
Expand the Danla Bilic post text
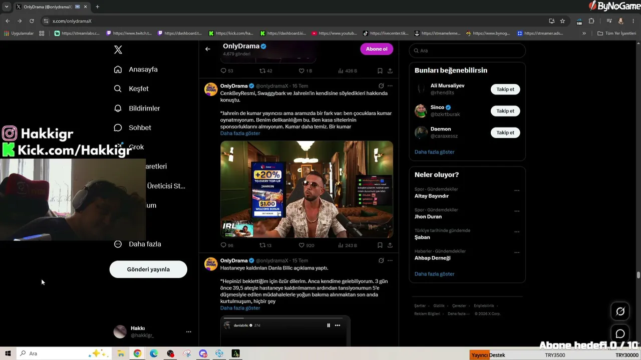click(240, 308)
